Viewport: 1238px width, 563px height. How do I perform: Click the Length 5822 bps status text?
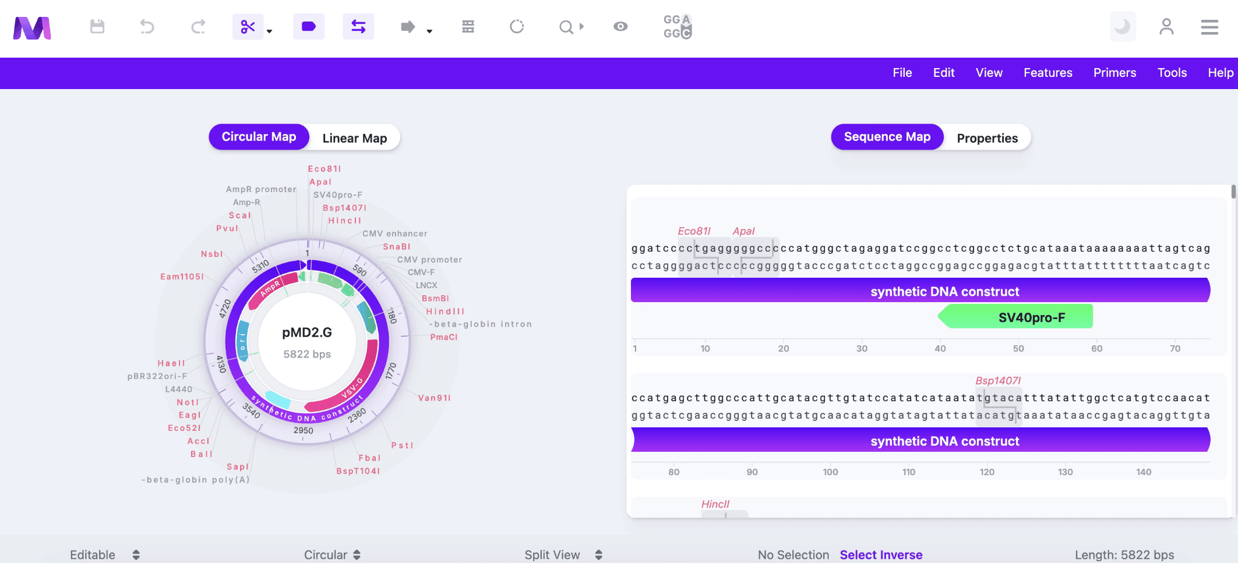[1124, 555]
